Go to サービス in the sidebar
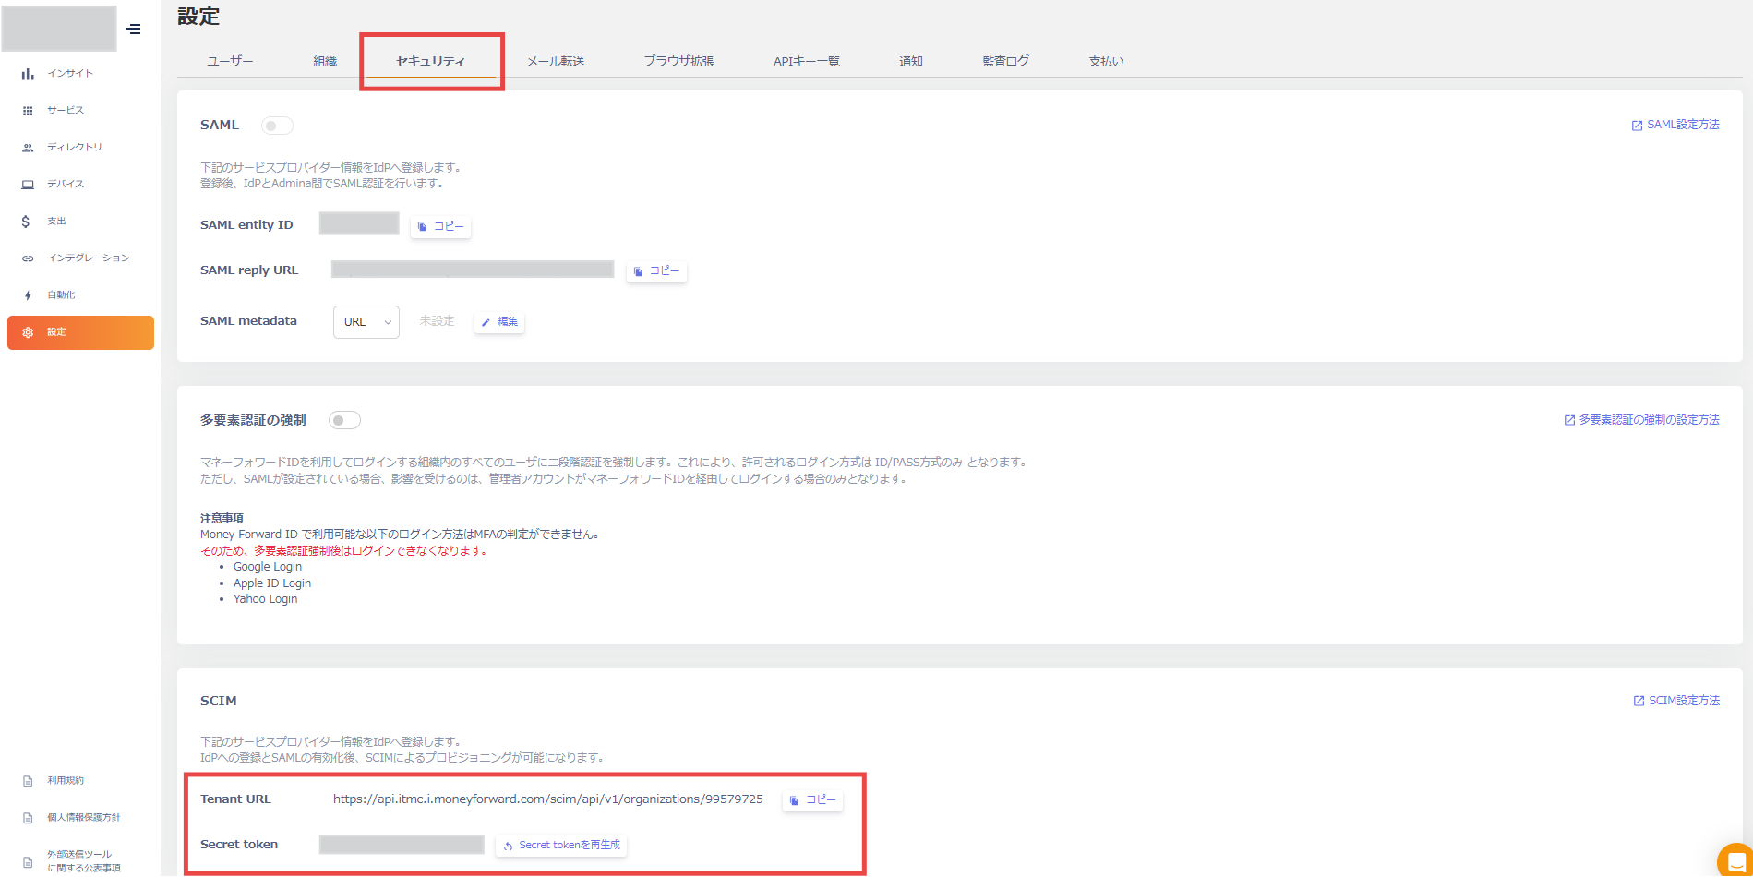The image size is (1753, 877). (x=66, y=111)
